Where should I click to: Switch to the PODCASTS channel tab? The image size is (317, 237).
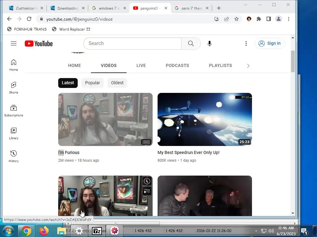point(177,65)
